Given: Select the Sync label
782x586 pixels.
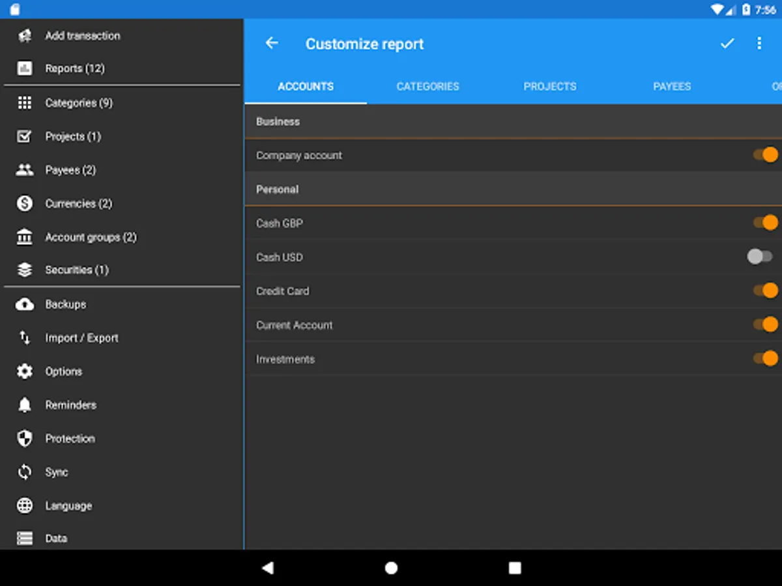Looking at the screenshot, I should pos(57,472).
